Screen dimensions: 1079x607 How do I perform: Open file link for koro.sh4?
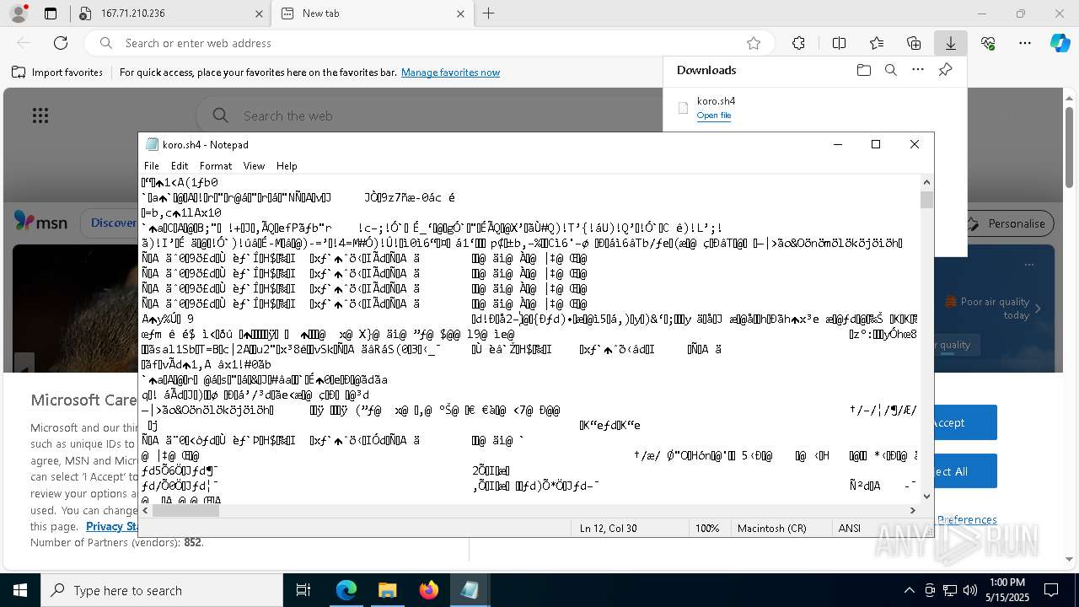(714, 115)
